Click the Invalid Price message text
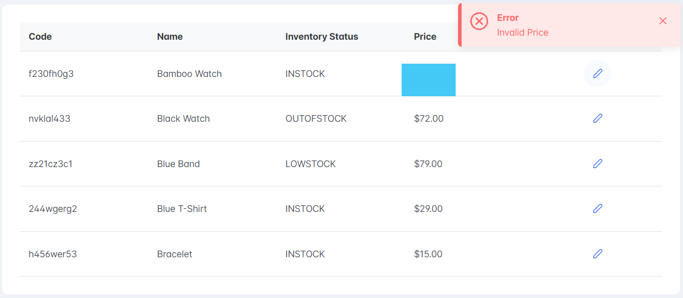Viewport: 683px width, 298px height. click(522, 33)
